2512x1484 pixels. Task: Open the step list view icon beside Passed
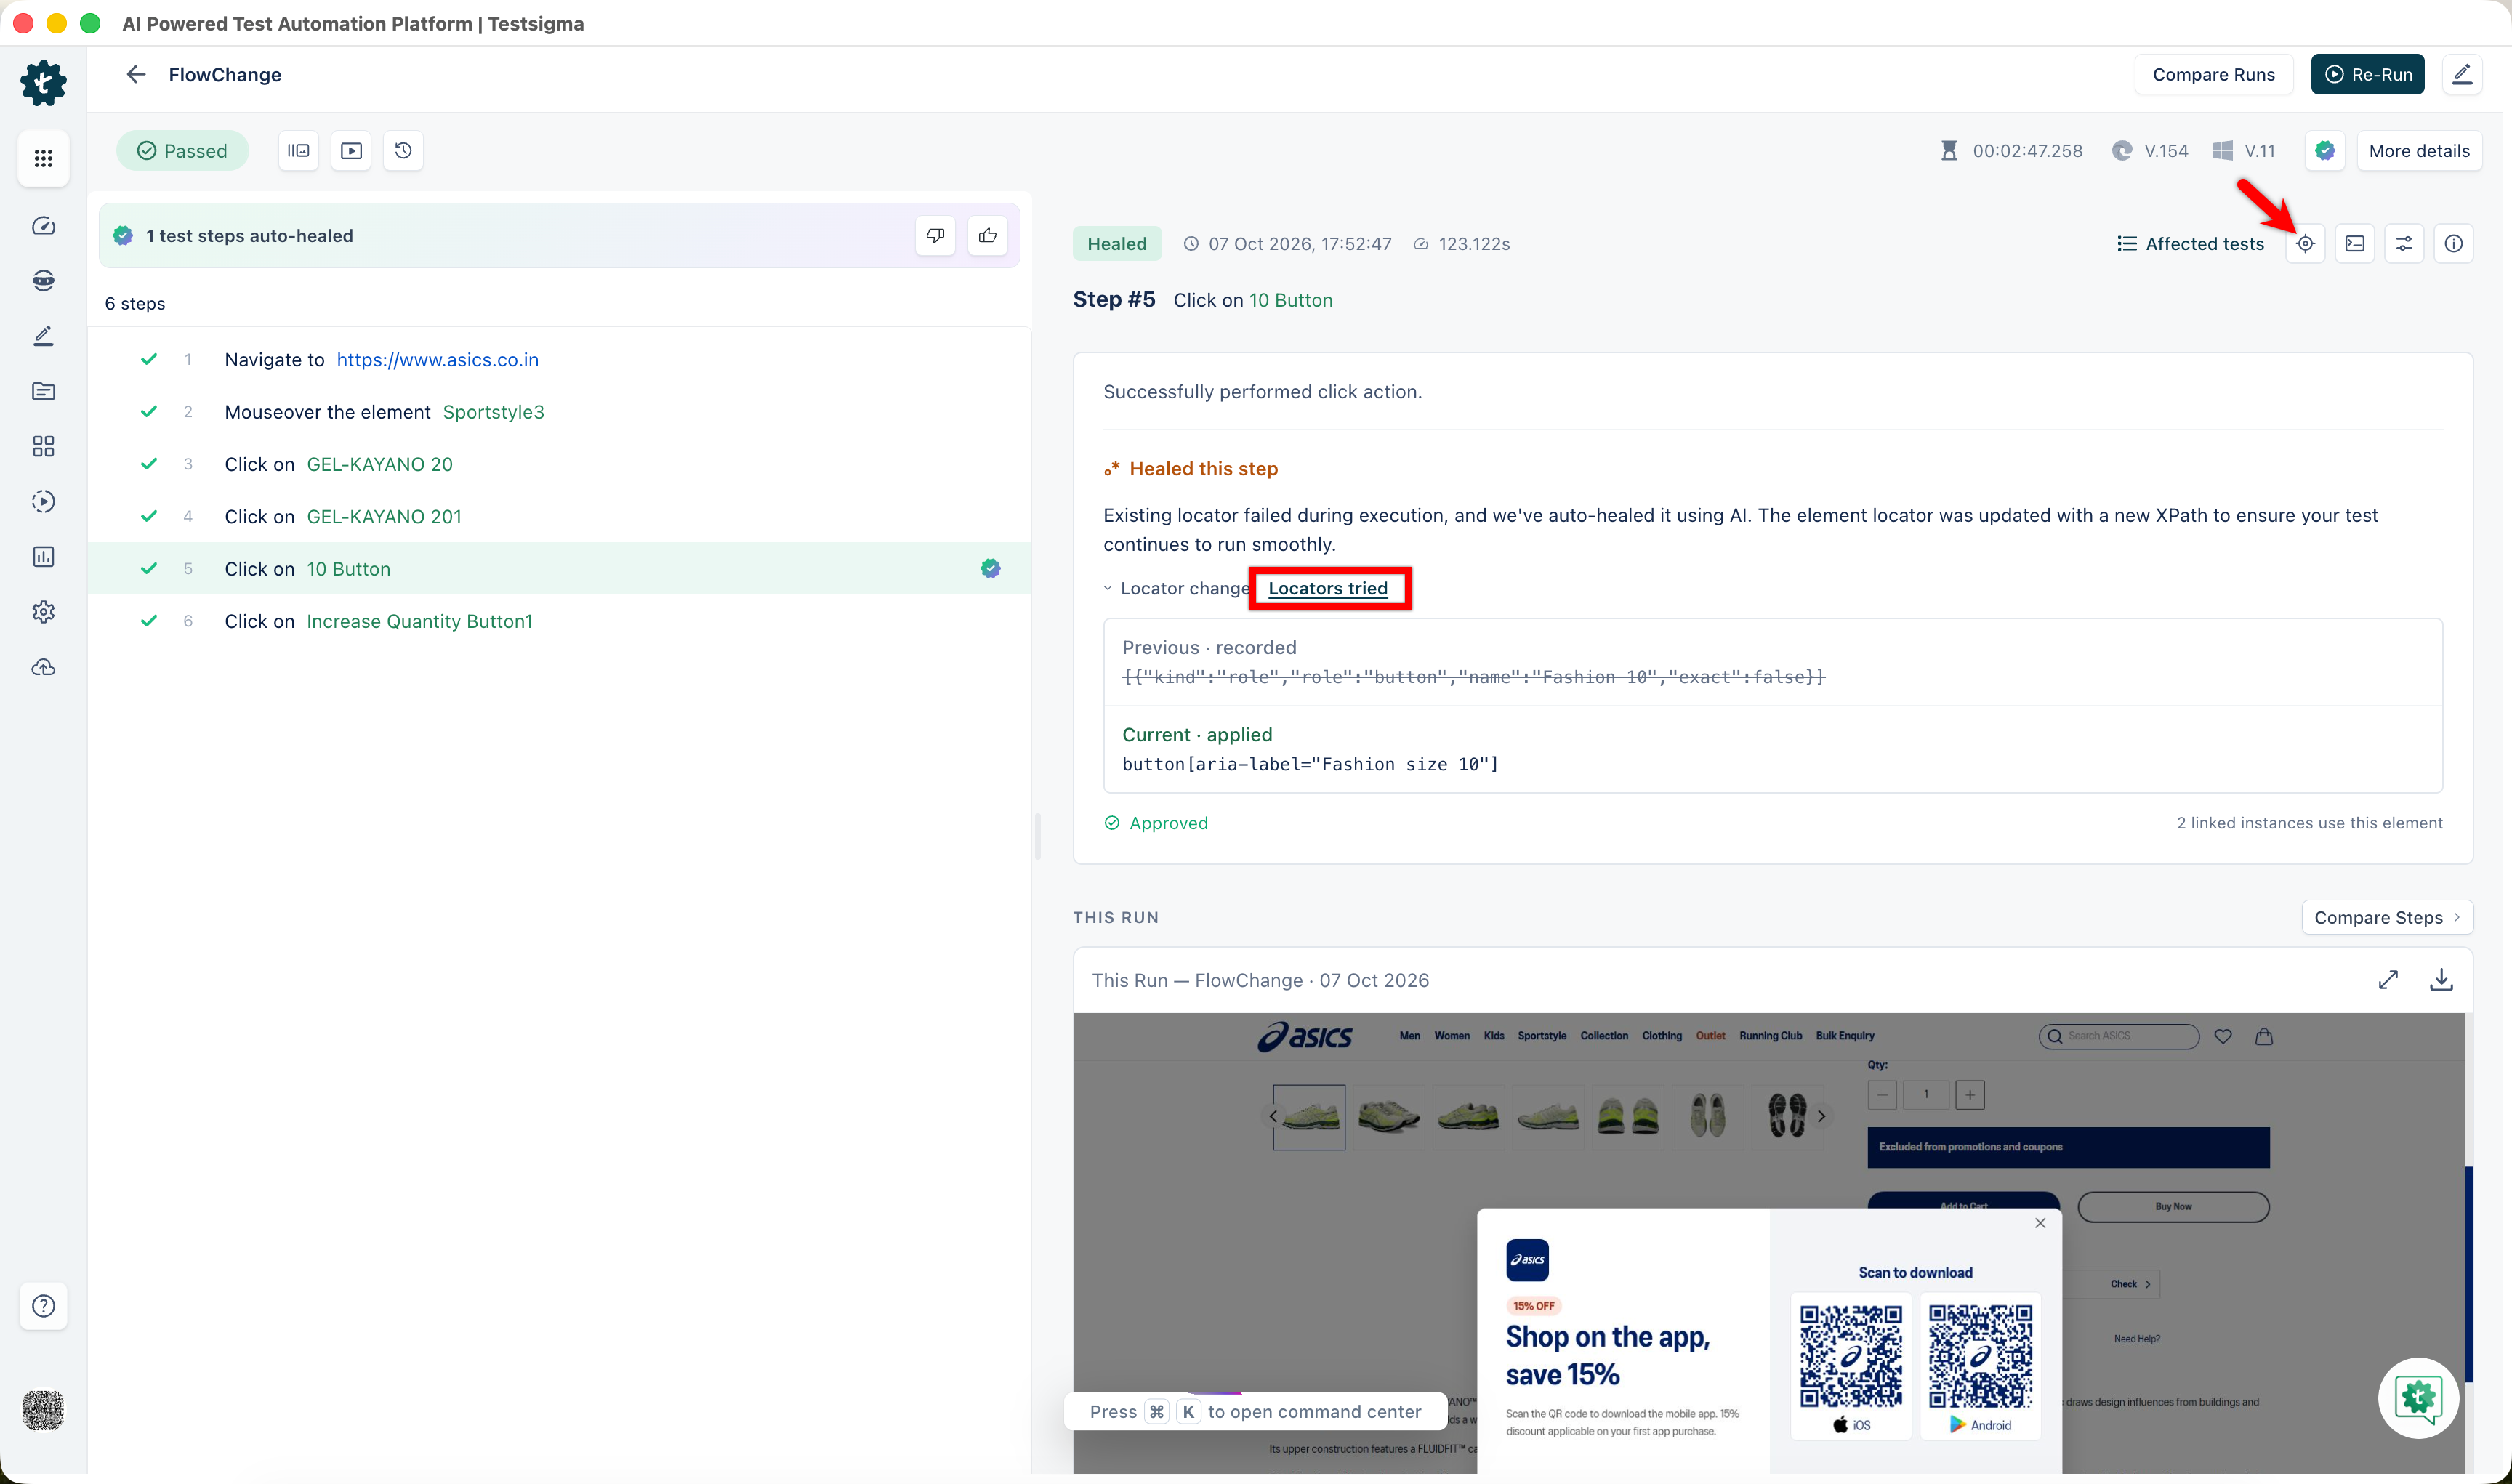[298, 151]
